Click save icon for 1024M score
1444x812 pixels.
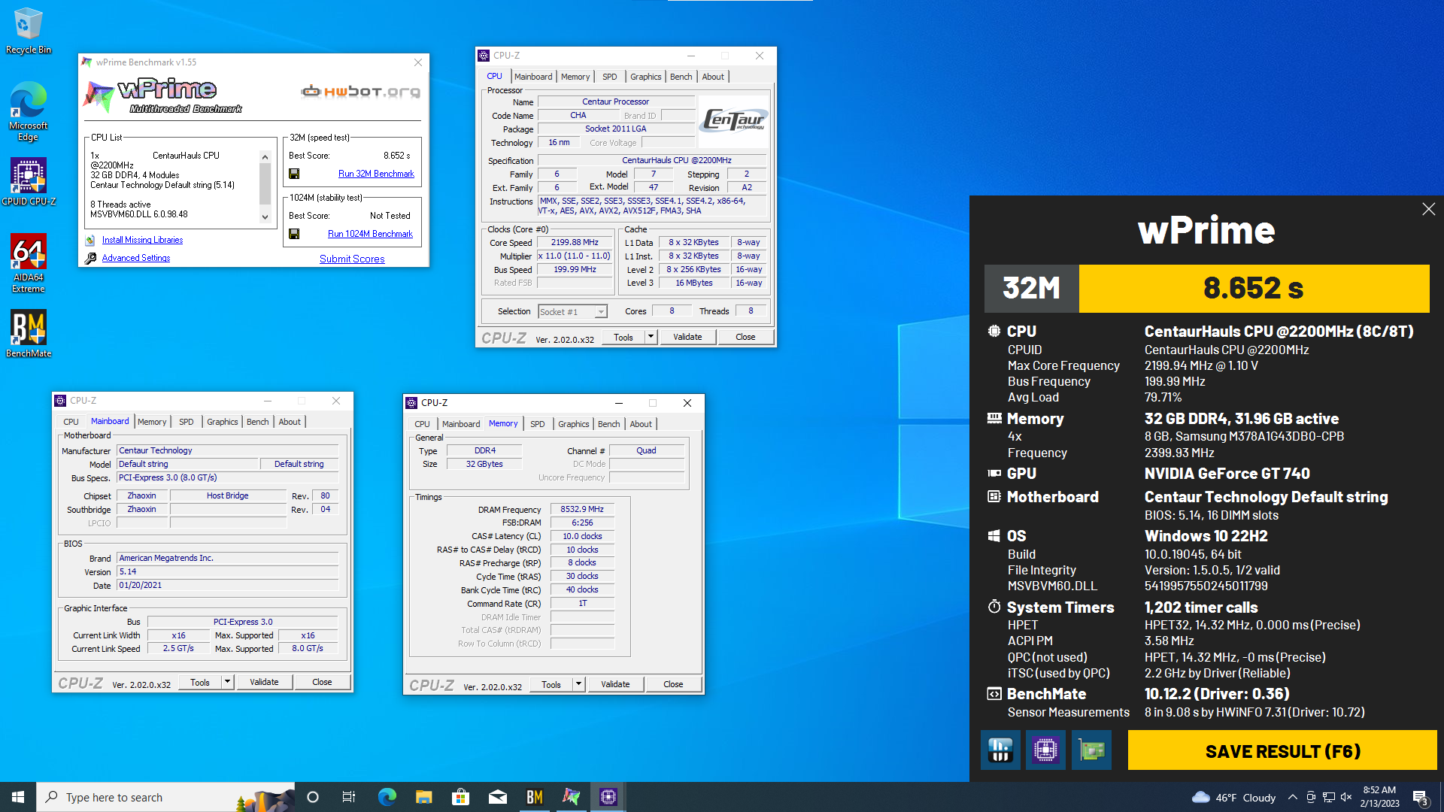coord(294,234)
